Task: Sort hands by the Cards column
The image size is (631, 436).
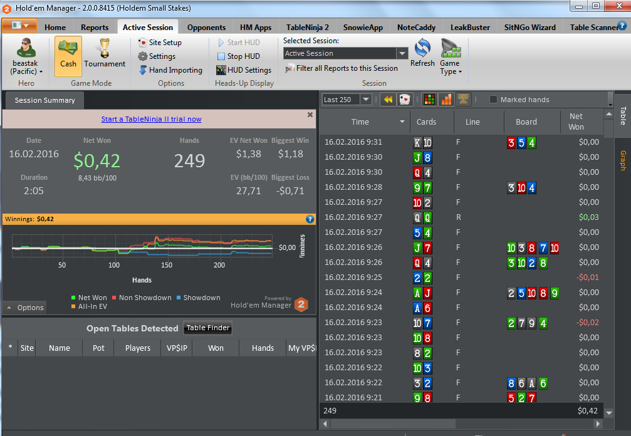Action: click(x=426, y=122)
